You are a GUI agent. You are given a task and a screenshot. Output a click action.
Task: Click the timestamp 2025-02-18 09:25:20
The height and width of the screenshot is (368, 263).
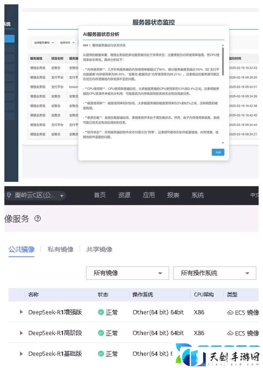click(x=243, y=77)
